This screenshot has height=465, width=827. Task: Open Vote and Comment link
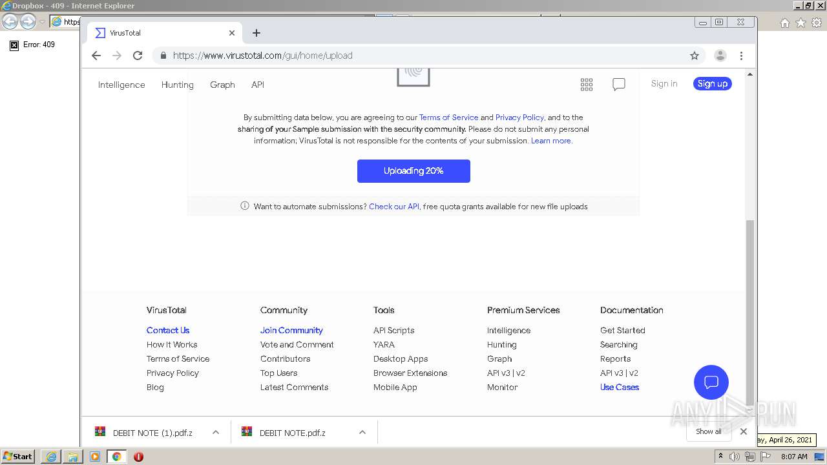pyautogui.click(x=297, y=344)
